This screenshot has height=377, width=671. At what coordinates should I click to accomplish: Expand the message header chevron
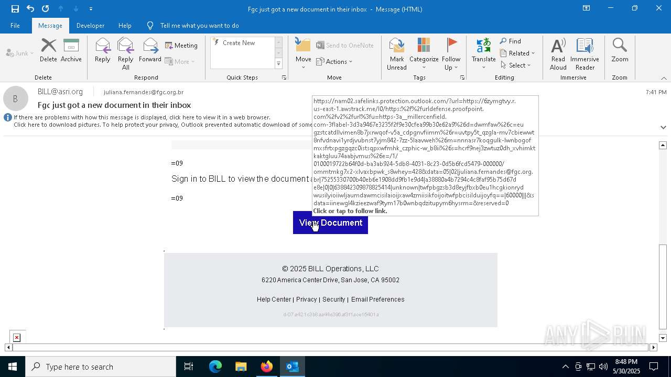tap(663, 127)
